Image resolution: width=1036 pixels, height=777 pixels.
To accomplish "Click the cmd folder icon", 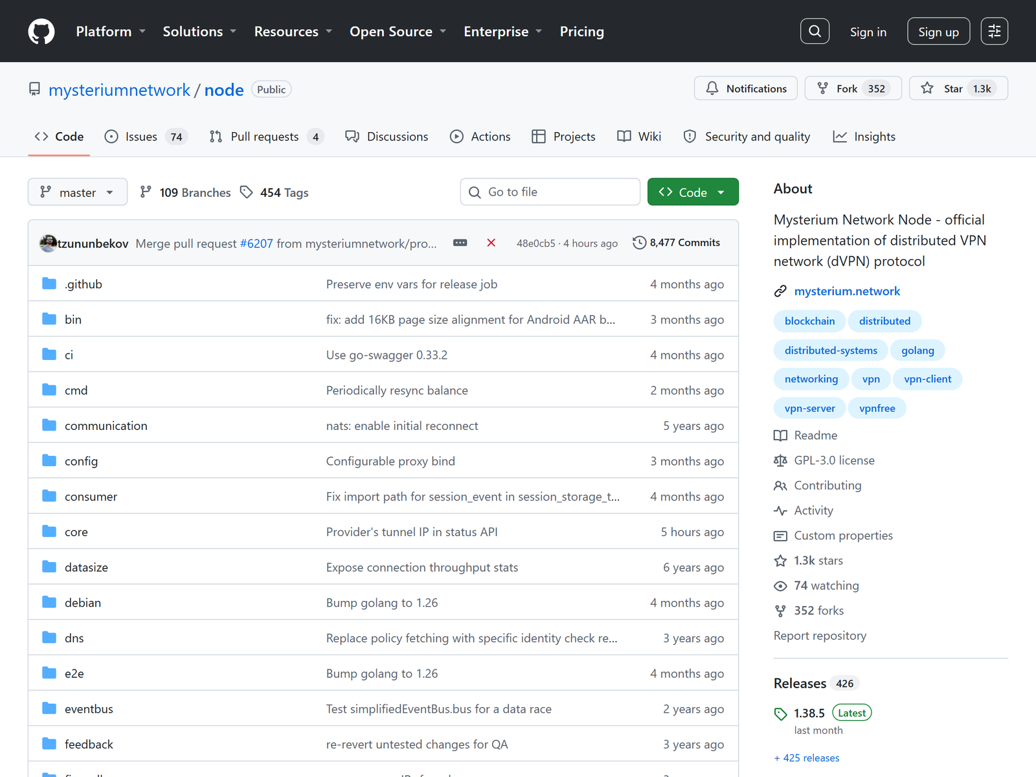I will tap(49, 390).
